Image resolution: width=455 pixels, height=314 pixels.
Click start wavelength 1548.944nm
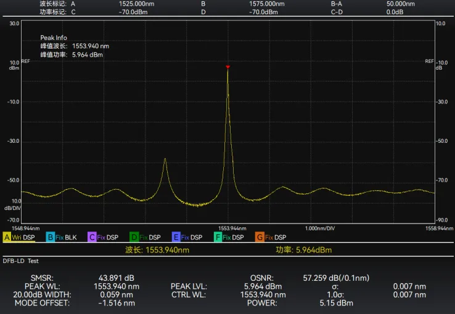(25, 228)
